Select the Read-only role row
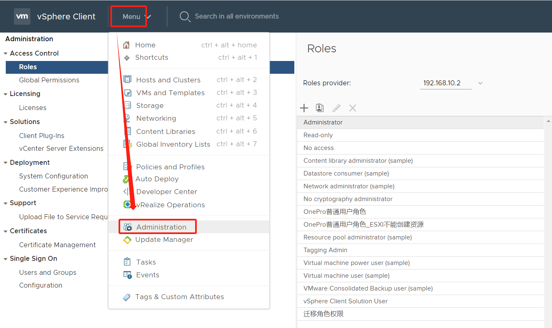 [420, 135]
